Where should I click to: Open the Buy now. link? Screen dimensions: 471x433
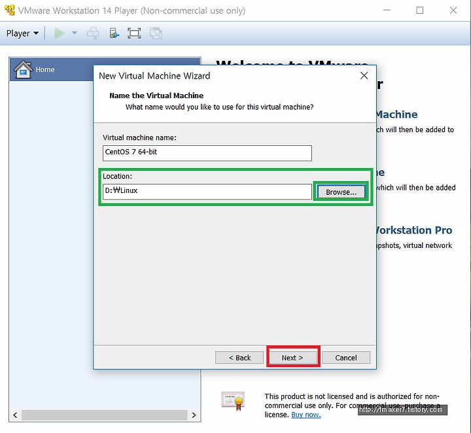[x=305, y=415]
